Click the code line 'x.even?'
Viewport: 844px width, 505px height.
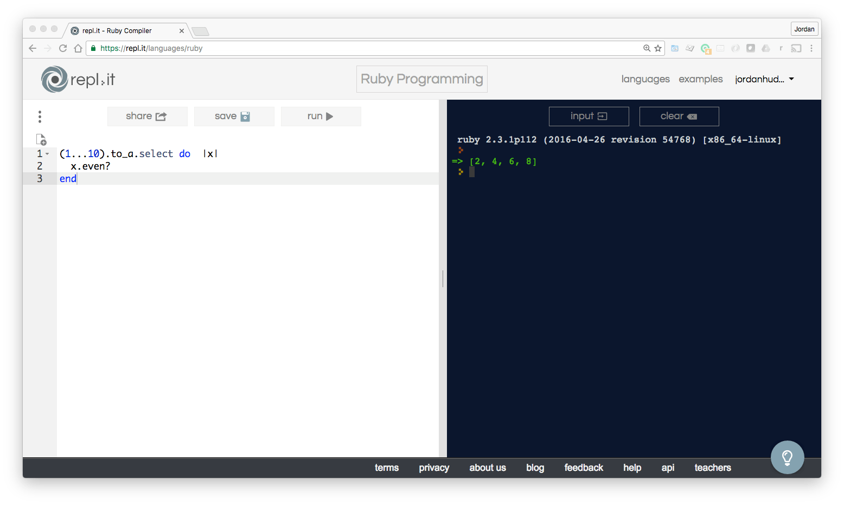(91, 166)
